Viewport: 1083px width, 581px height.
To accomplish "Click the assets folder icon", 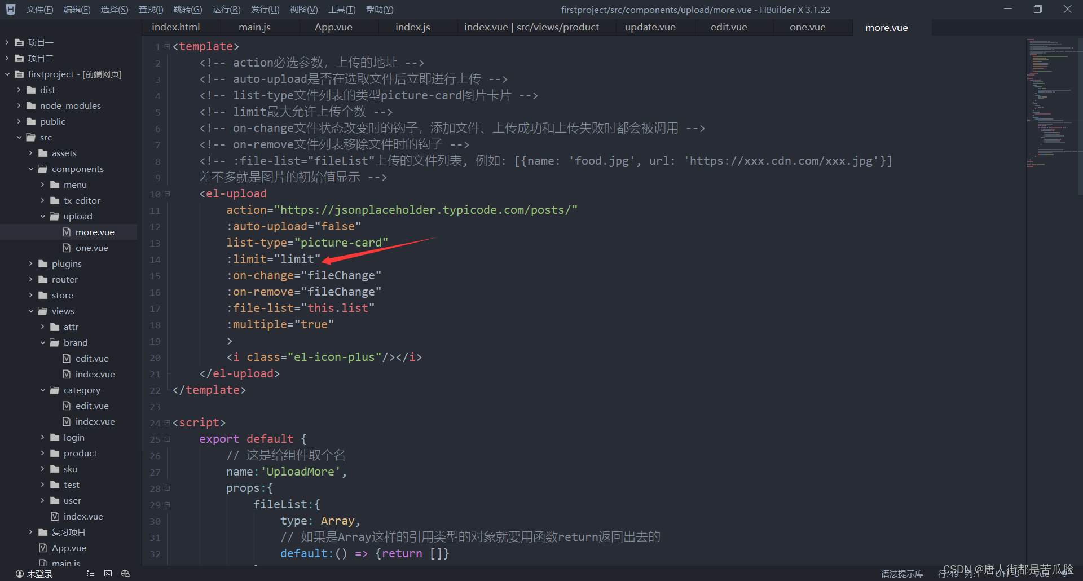I will click(x=43, y=153).
